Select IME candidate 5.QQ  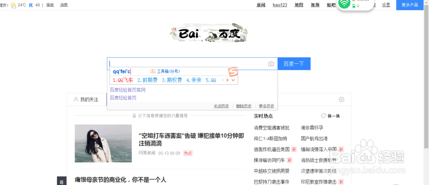[x=211, y=80]
